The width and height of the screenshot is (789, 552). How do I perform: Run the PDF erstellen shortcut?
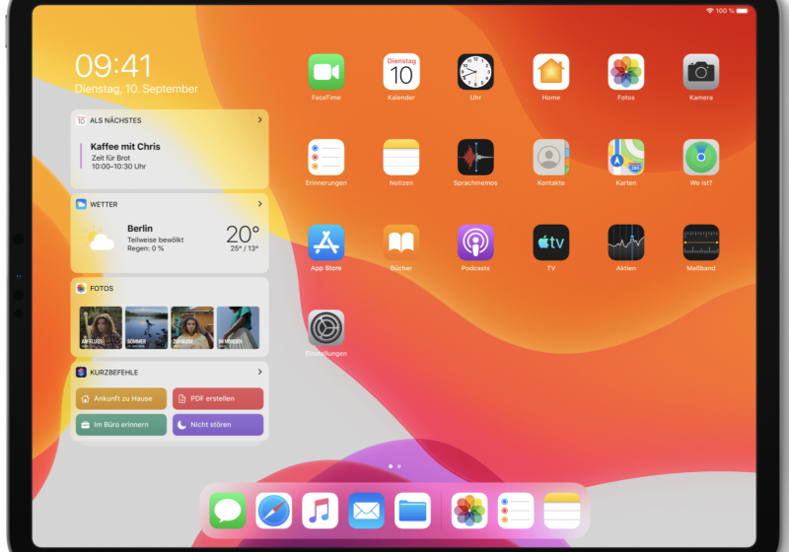218,398
